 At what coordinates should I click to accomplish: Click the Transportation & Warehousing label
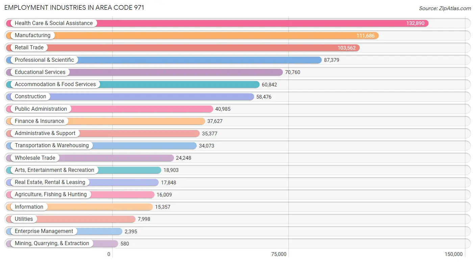pyautogui.click(x=52, y=145)
